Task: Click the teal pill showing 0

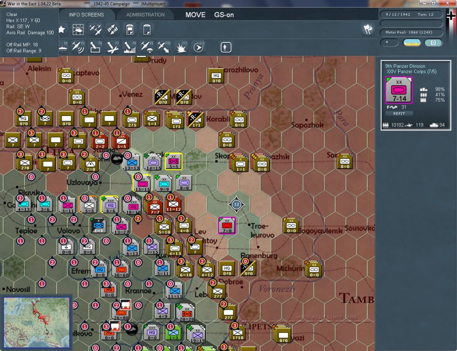Action: [x=433, y=42]
